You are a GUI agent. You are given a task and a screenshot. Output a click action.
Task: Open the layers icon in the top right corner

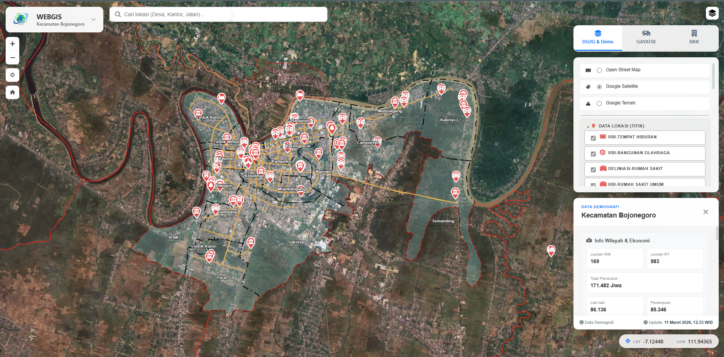(x=712, y=13)
